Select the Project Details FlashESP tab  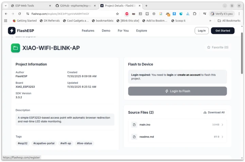pos(120,6)
